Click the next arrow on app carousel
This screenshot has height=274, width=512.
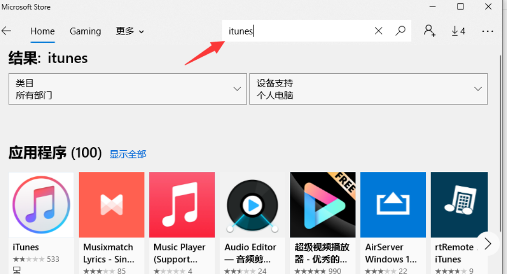[487, 244]
